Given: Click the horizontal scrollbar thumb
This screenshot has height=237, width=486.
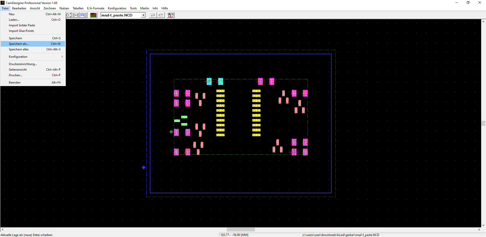Looking at the screenshot, I should (240, 230).
